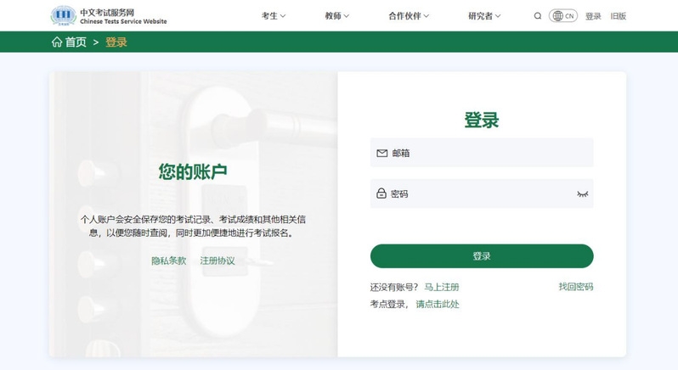Go to 首页 via breadcrumb

point(76,42)
